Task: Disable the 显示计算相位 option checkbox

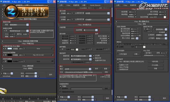Action: coord(109,36)
